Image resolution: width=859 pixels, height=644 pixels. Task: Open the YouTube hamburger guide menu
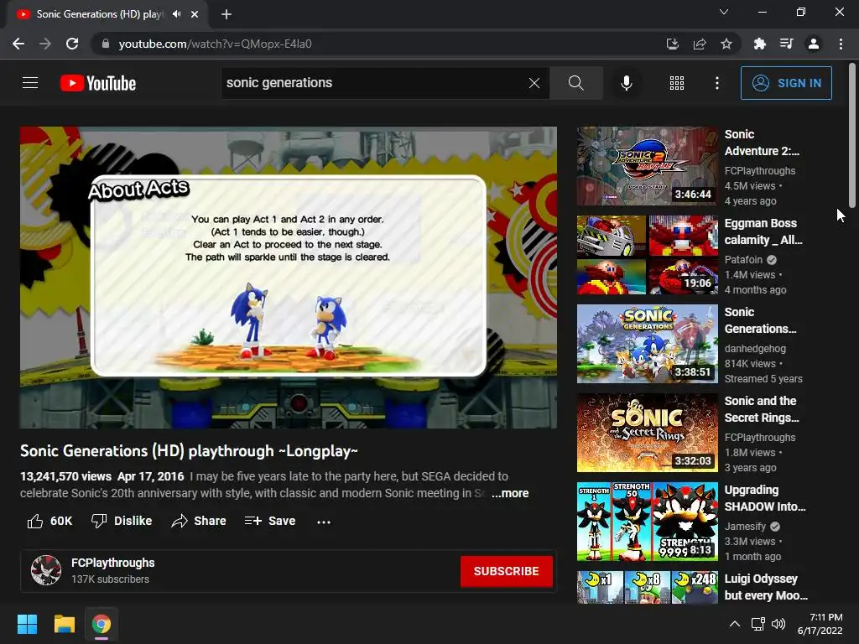click(x=30, y=83)
